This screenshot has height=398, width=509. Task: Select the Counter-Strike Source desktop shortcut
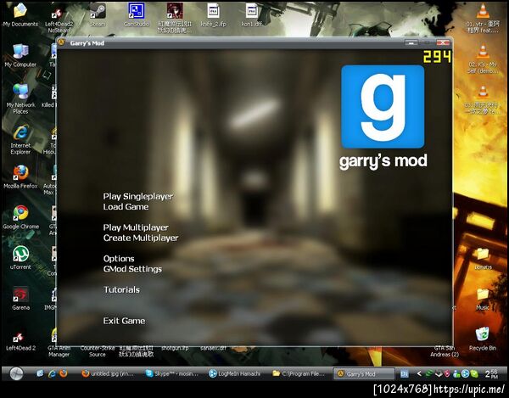98,351
